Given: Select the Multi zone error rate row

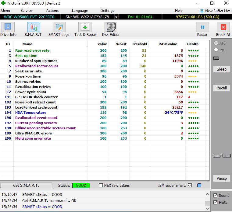Looking at the screenshot, I should (x=105, y=138).
